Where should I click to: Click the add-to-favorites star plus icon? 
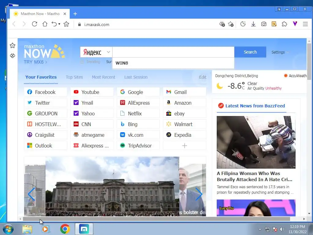231,24
